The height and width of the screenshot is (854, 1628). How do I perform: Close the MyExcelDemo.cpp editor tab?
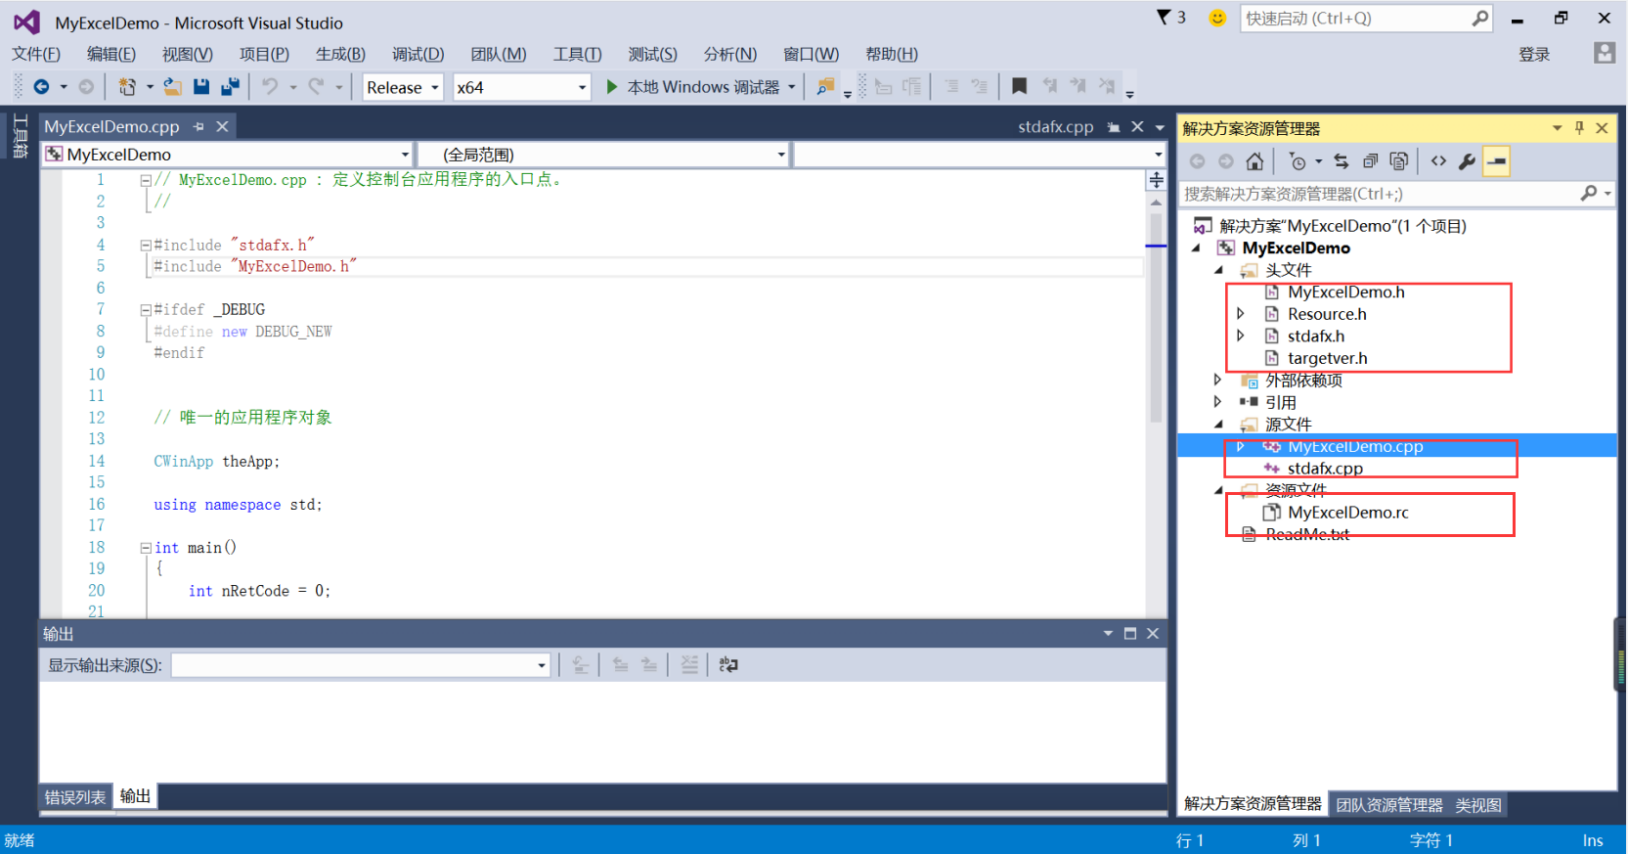(x=222, y=127)
